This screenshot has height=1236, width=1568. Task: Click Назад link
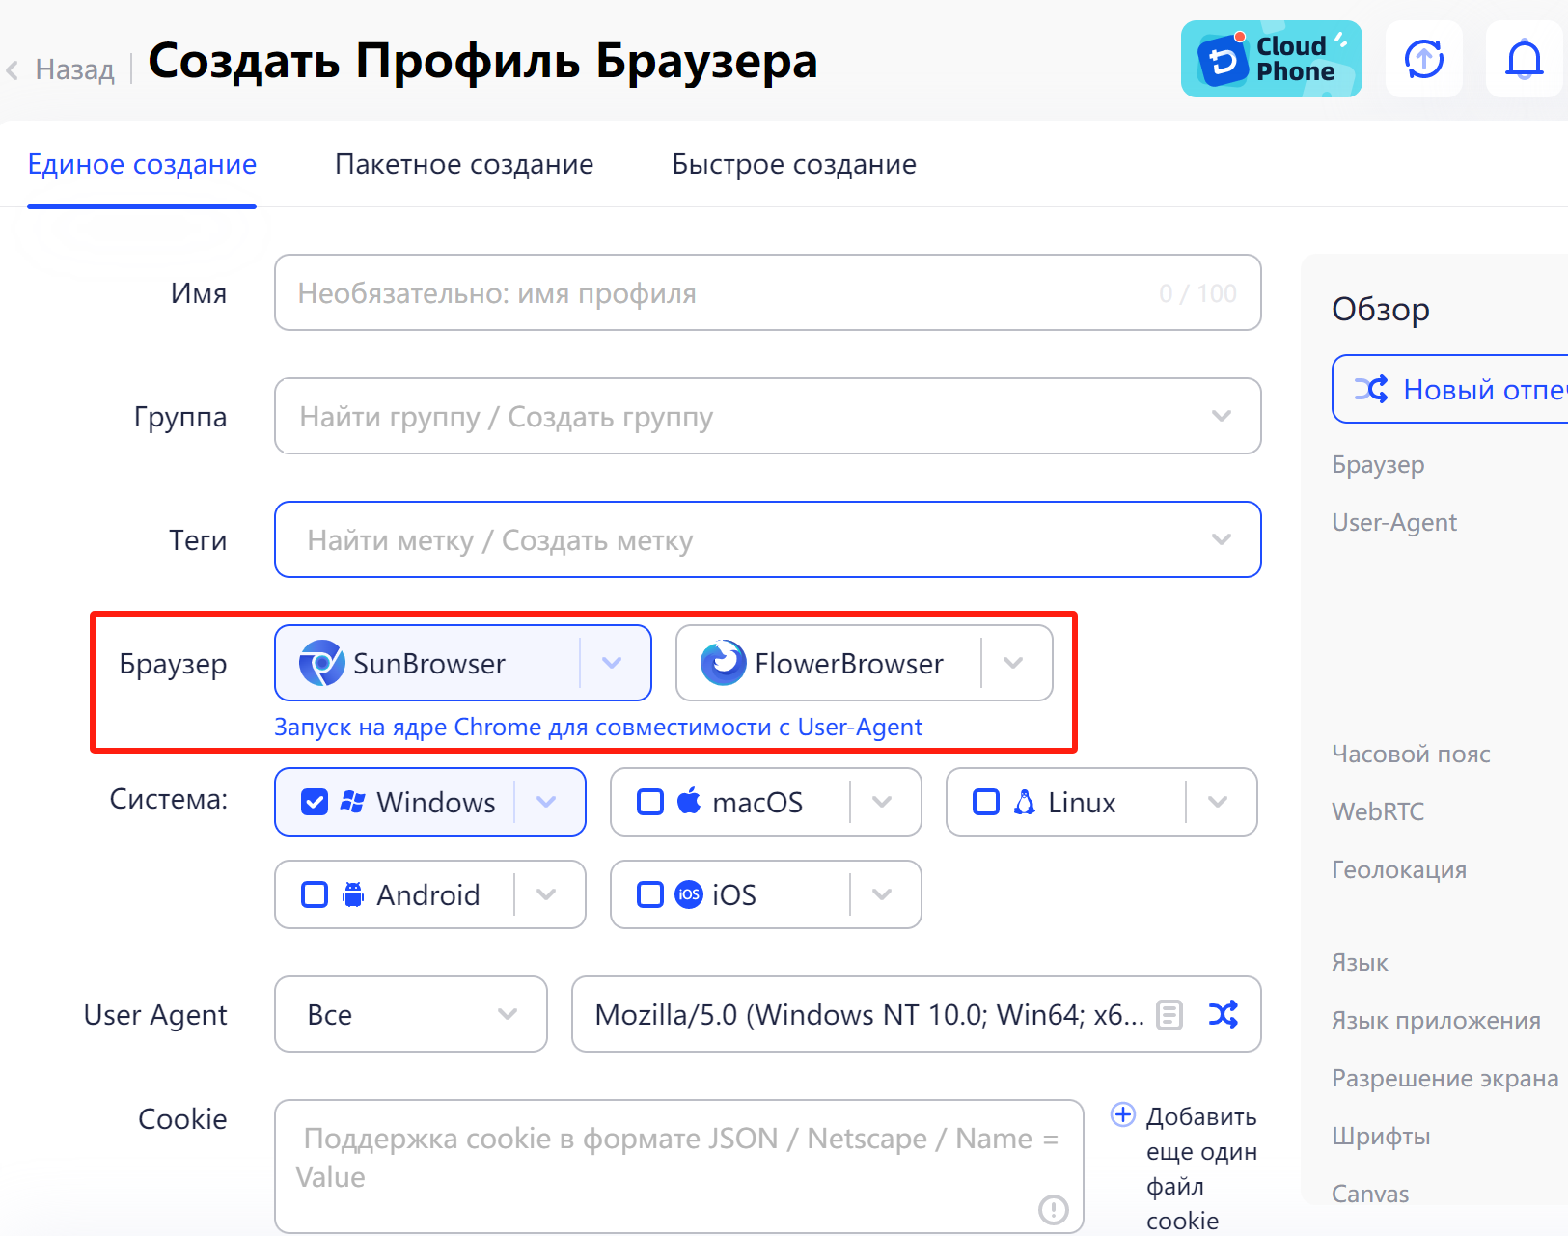(74, 69)
